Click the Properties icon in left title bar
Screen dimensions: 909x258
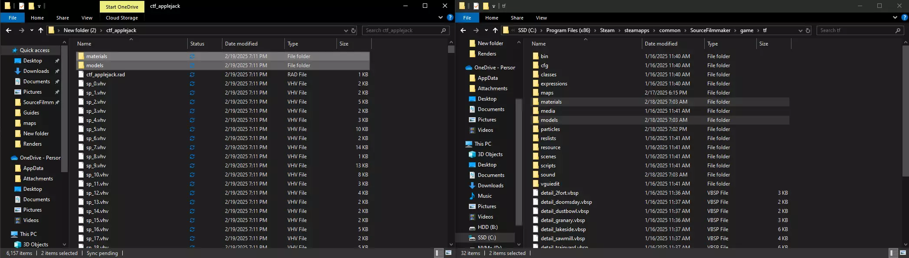[x=22, y=6]
